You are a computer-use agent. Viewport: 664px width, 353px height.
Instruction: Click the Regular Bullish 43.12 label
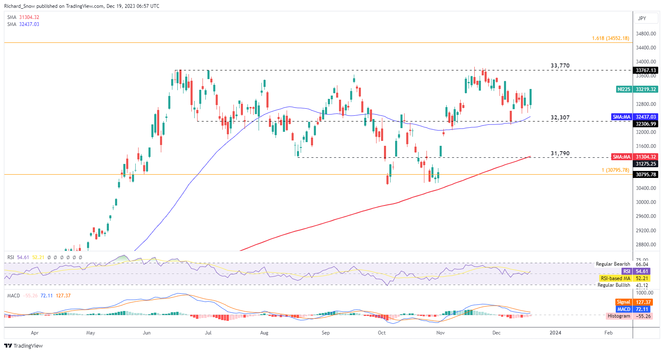tap(623, 285)
